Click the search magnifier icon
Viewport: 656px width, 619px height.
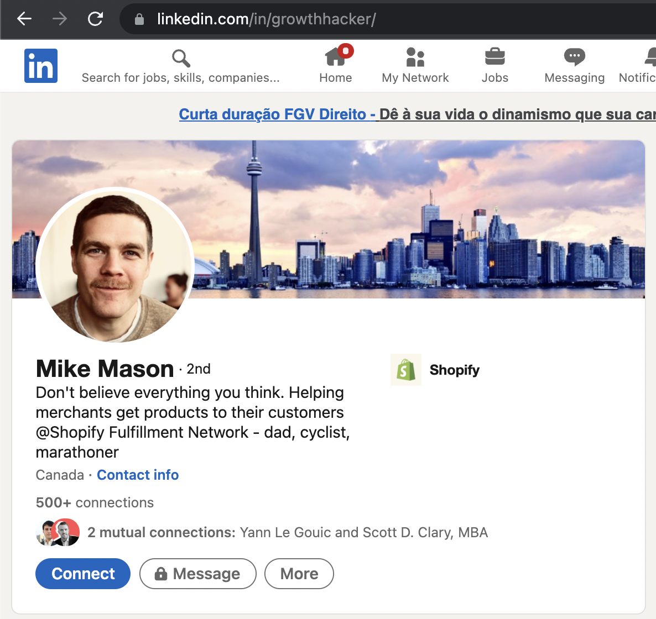point(181,57)
